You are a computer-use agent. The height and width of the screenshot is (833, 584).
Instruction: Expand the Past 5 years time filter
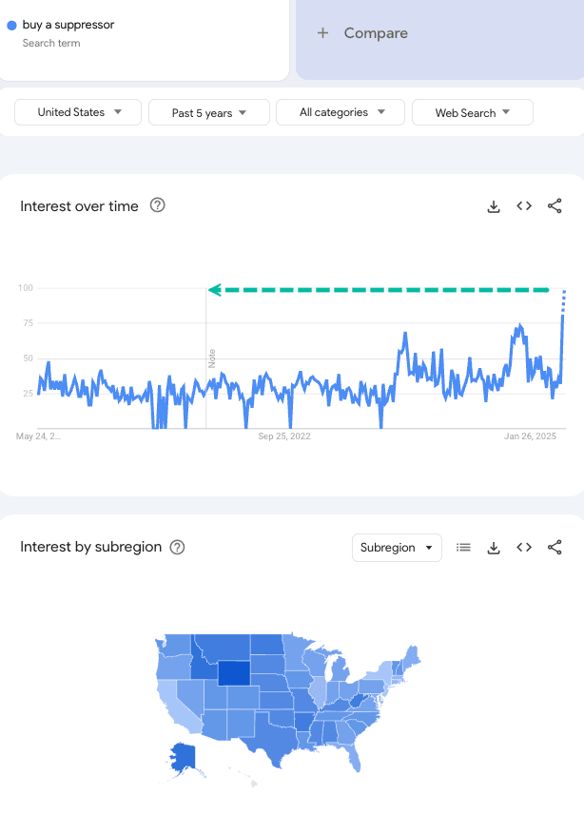(x=209, y=112)
